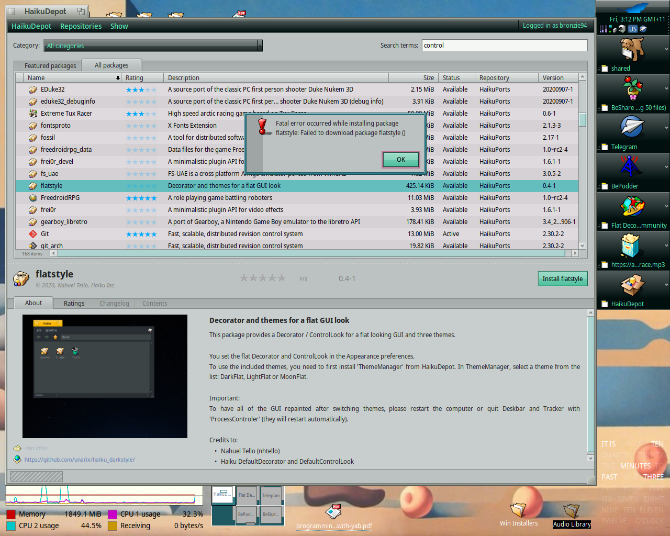Open the shared Deskbar entry dog icon
This screenshot has width=670, height=536.
[x=632, y=49]
